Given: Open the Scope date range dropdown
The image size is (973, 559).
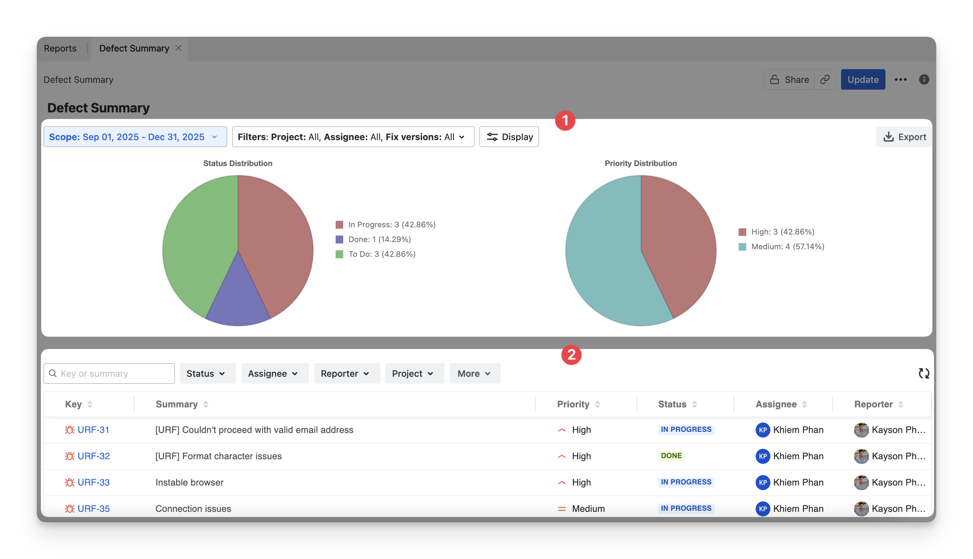Looking at the screenshot, I should [x=135, y=137].
